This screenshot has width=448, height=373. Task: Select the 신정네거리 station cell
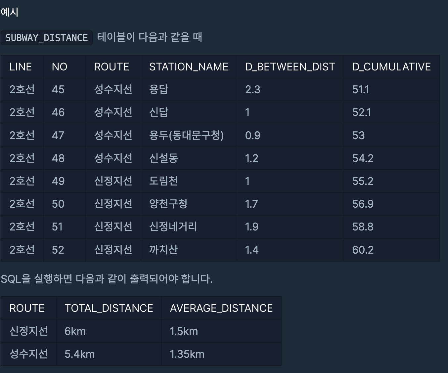(x=189, y=227)
